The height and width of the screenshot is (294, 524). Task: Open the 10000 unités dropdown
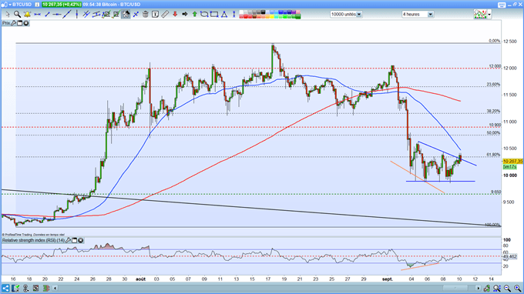coord(346,15)
